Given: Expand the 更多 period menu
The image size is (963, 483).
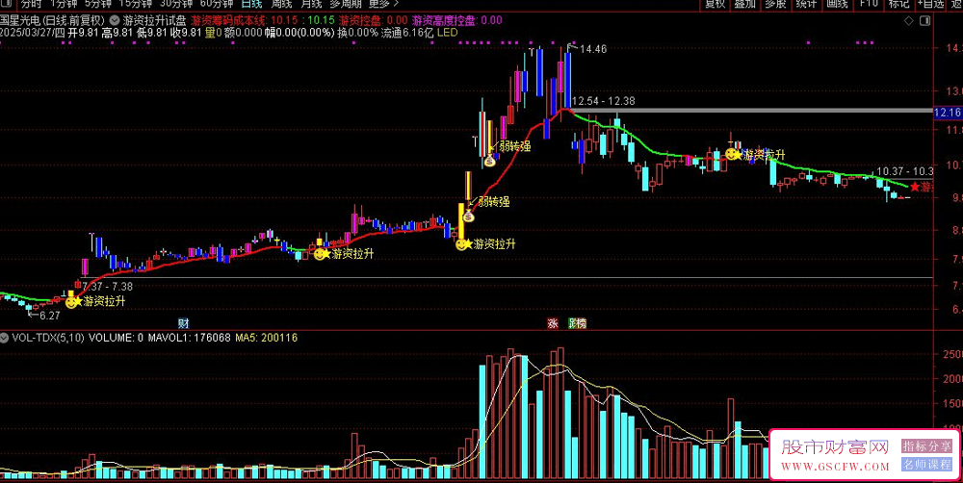Looking at the screenshot, I should click(x=383, y=4).
